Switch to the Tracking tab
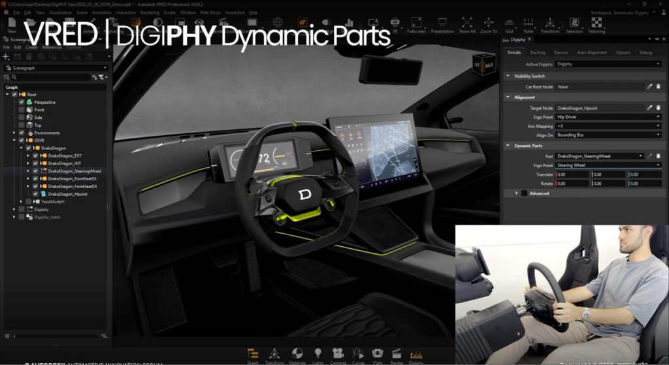Image resolution: width=669 pixels, height=365 pixels. 537,52
